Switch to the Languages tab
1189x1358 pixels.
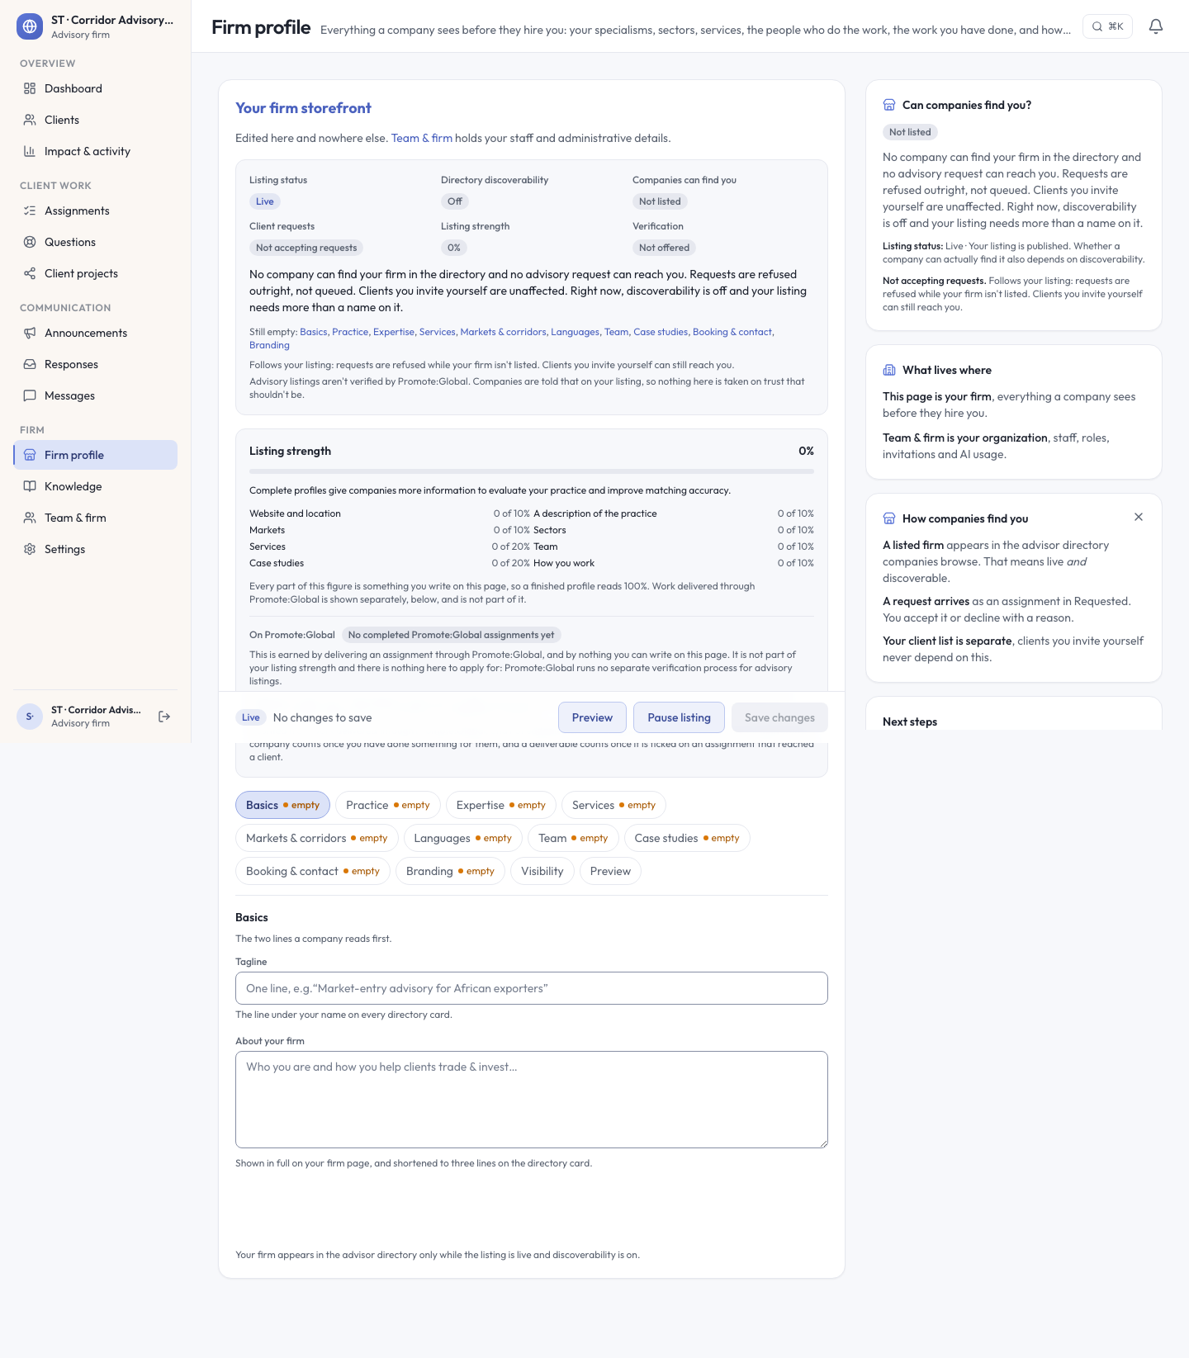[x=463, y=838]
